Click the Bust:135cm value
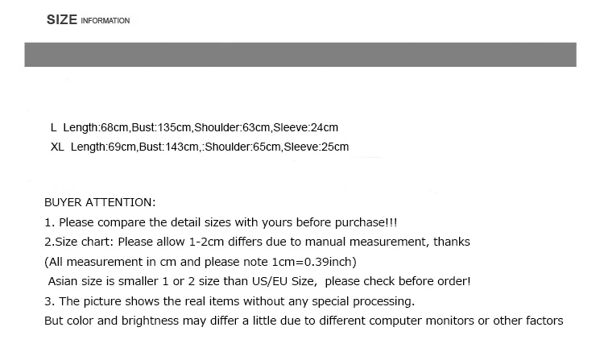The width and height of the screenshot is (604, 348). click(x=161, y=127)
